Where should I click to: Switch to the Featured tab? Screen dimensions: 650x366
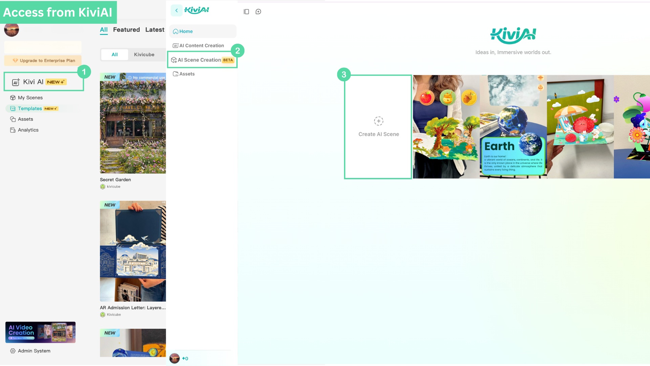[x=126, y=30]
